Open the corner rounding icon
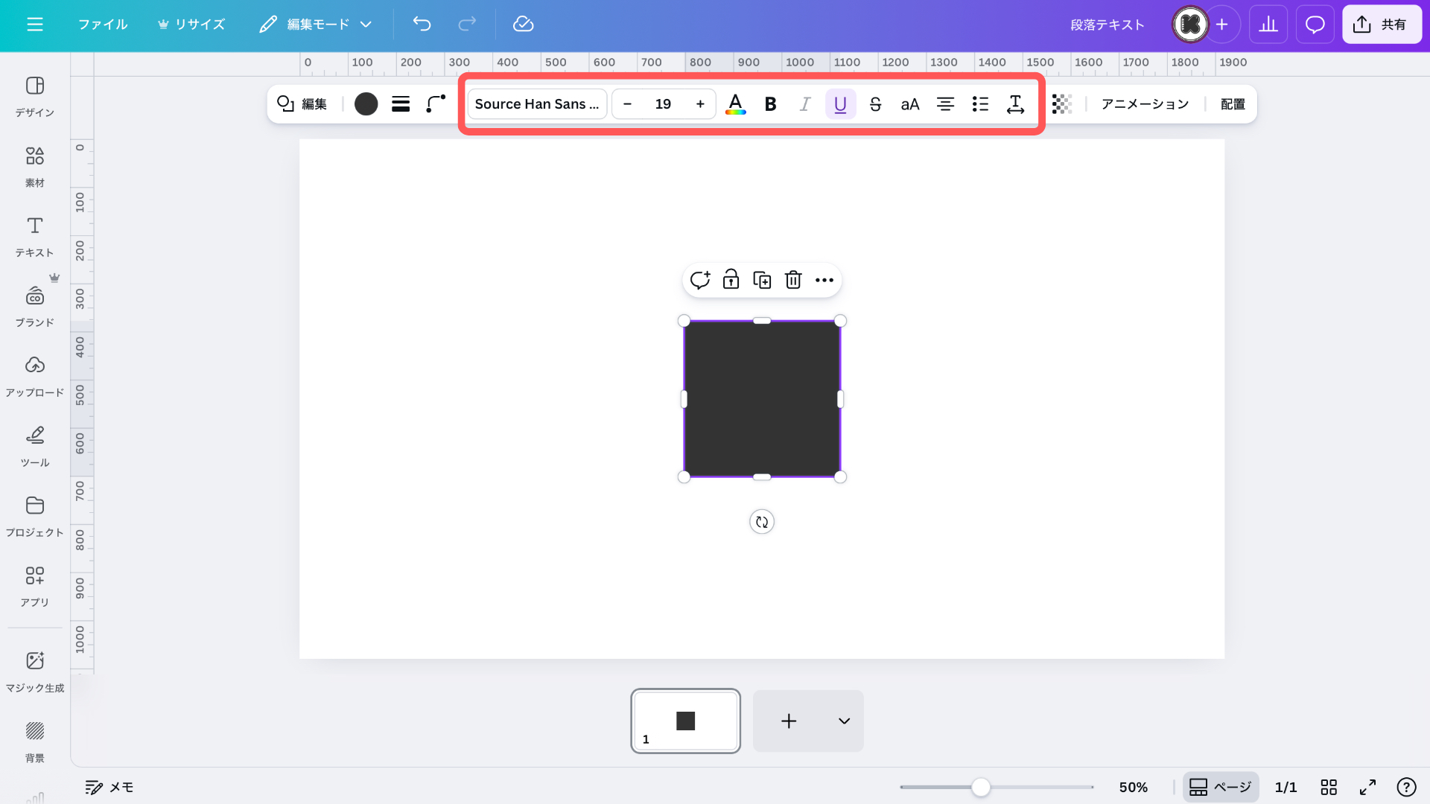The width and height of the screenshot is (1430, 804). click(436, 104)
